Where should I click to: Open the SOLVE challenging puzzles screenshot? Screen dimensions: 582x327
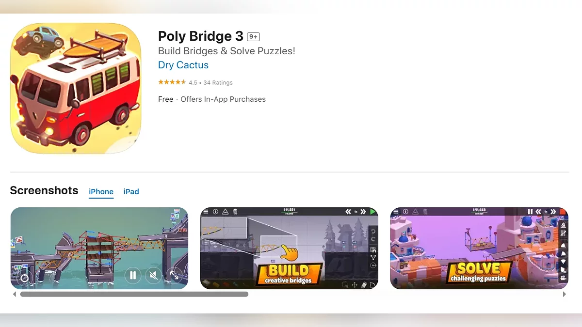479,248
